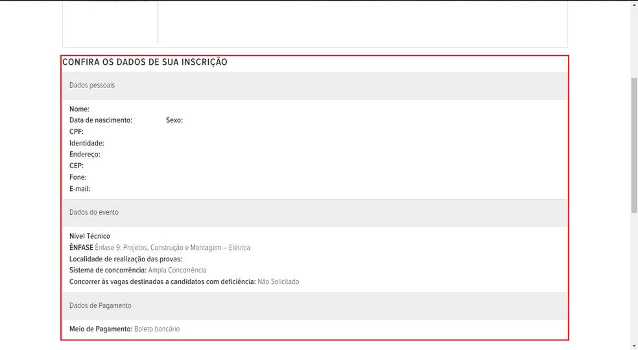Click the 'Fone:' label
Image resolution: width=638 pixels, height=350 pixels.
pos(78,177)
